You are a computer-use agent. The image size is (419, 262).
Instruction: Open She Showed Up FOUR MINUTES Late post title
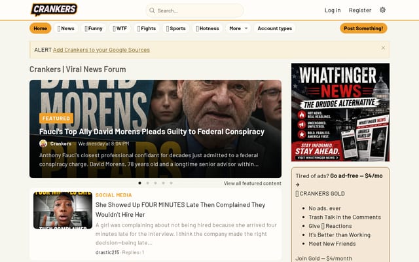(x=181, y=210)
